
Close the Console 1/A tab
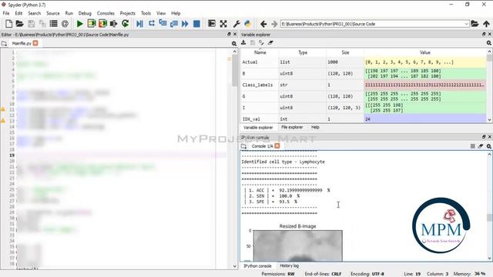tap(277, 145)
